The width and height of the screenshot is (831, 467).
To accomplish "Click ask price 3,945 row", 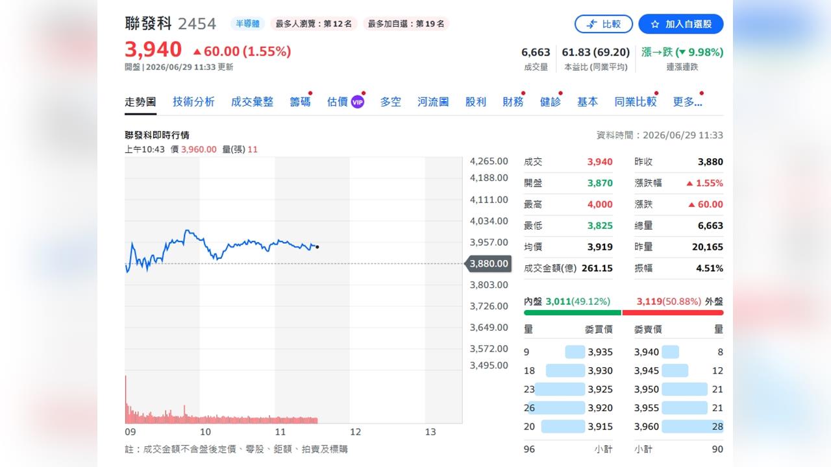I will (679, 370).
